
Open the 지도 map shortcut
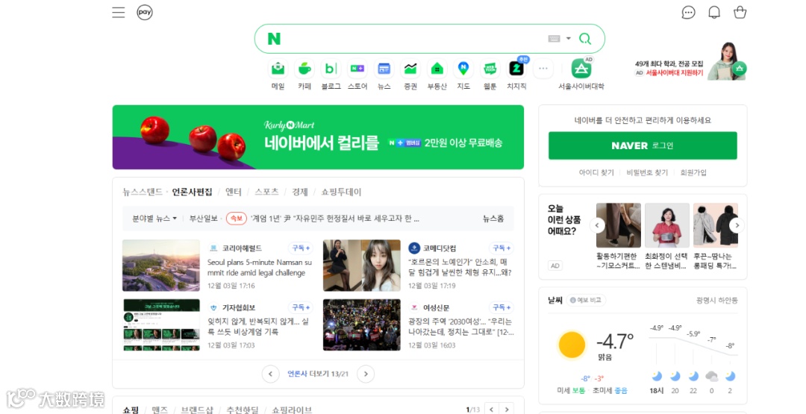pyautogui.click(x=463, y=75)
